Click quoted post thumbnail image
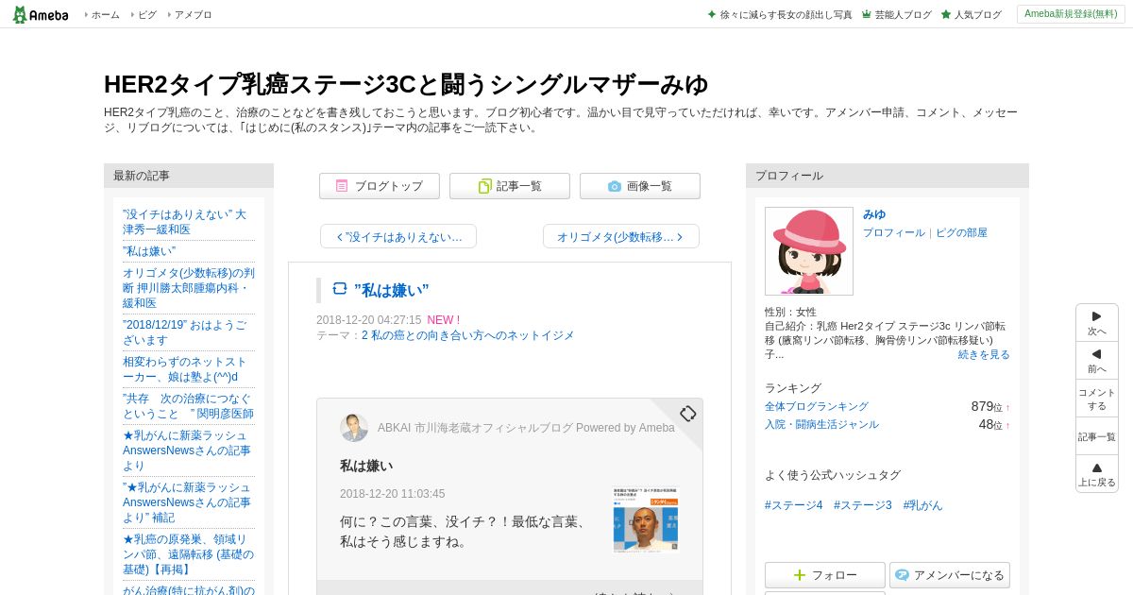Screen dimensions: 1133x595 point(645,519)
